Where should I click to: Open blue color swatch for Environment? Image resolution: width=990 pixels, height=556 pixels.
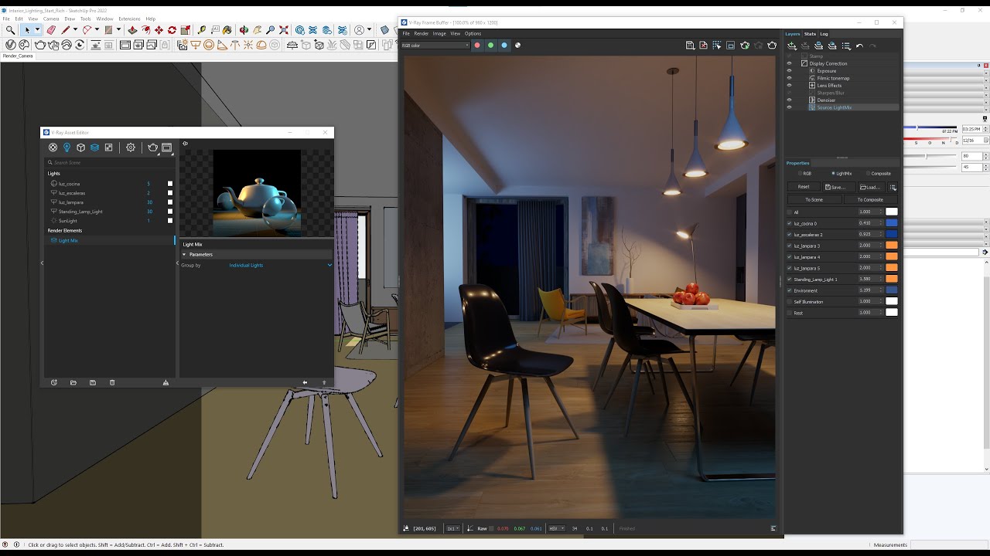point(892,290)
